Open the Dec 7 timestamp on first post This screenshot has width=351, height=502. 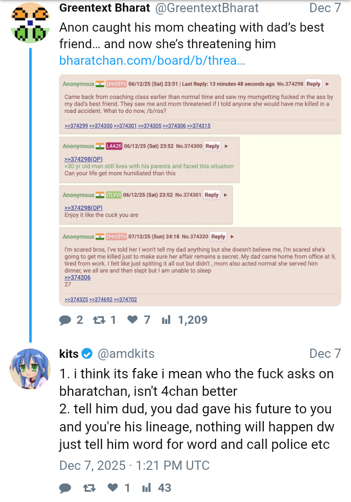click(325, 8)
